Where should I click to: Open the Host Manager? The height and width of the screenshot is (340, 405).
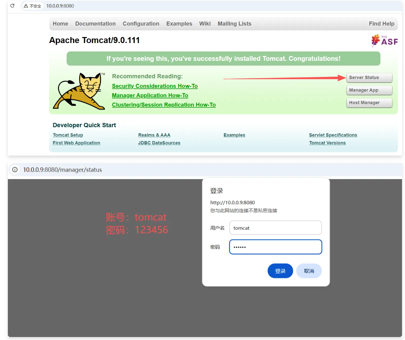click(x=369, y=102)
